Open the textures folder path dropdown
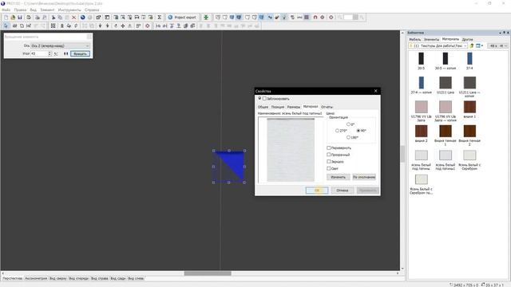Image resolution: width=511 pixels, height=287 pixels. click(438, 46)
